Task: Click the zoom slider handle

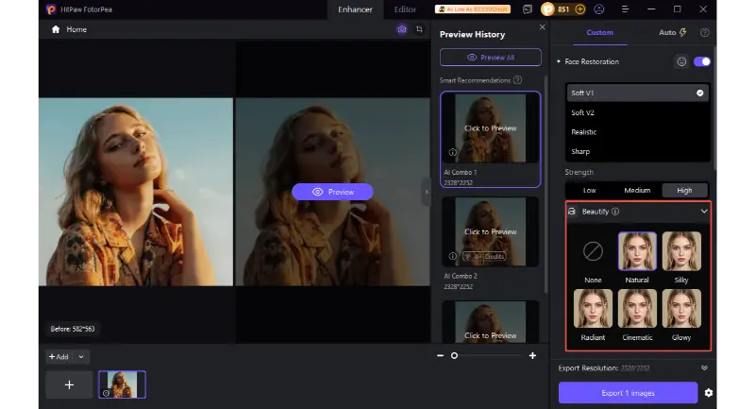Action: [x=454, y=355]
